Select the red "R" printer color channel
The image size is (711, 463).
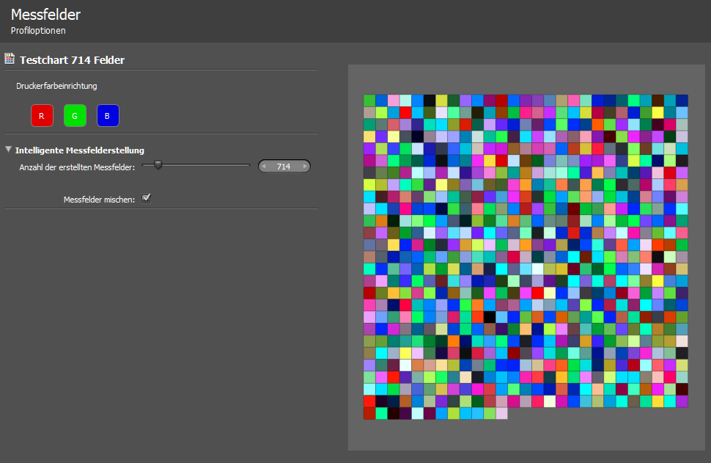pos(42,115)
